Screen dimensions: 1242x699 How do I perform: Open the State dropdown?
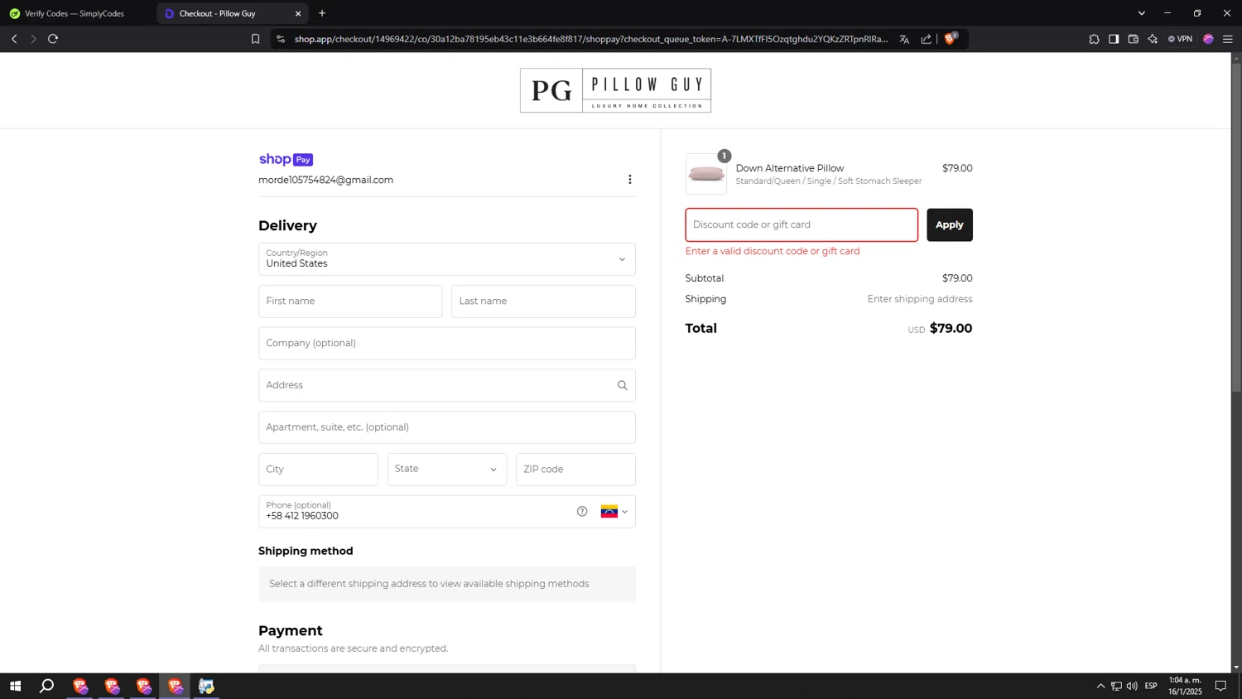[446, 470]
